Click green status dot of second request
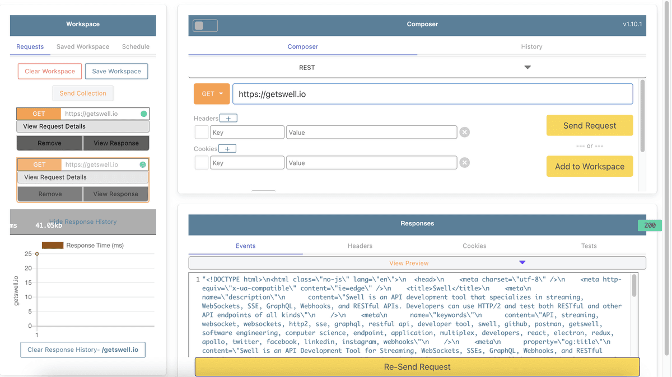Viewport: 672px width, 377px height. pyautogui.click(x=143, y=164)
